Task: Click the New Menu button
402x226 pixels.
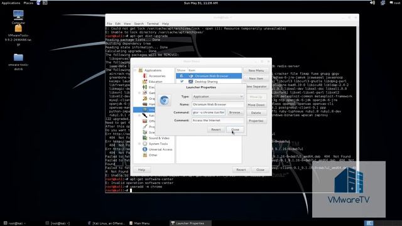Action: coord(256,70)
